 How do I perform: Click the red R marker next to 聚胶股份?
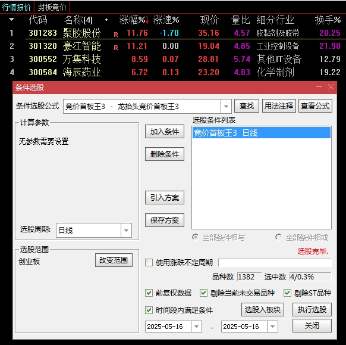tap(116, 35)
